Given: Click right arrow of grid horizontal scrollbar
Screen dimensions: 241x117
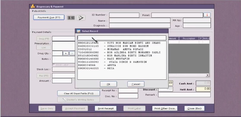Looking at the screenshot, I should (x=207, y=75).
